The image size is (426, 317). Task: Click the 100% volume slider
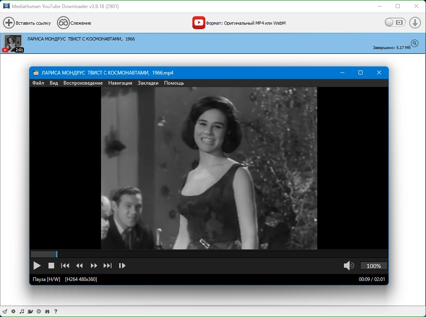click(x=373, y=266)
